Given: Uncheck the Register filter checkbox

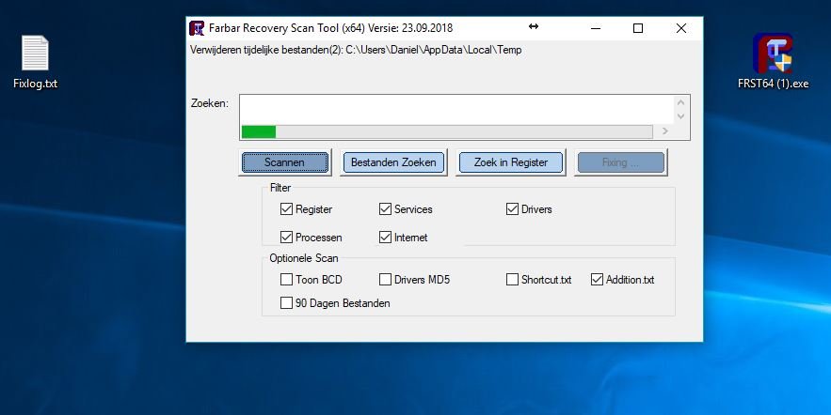Looking at the screenshot, I should click(286, 208).
